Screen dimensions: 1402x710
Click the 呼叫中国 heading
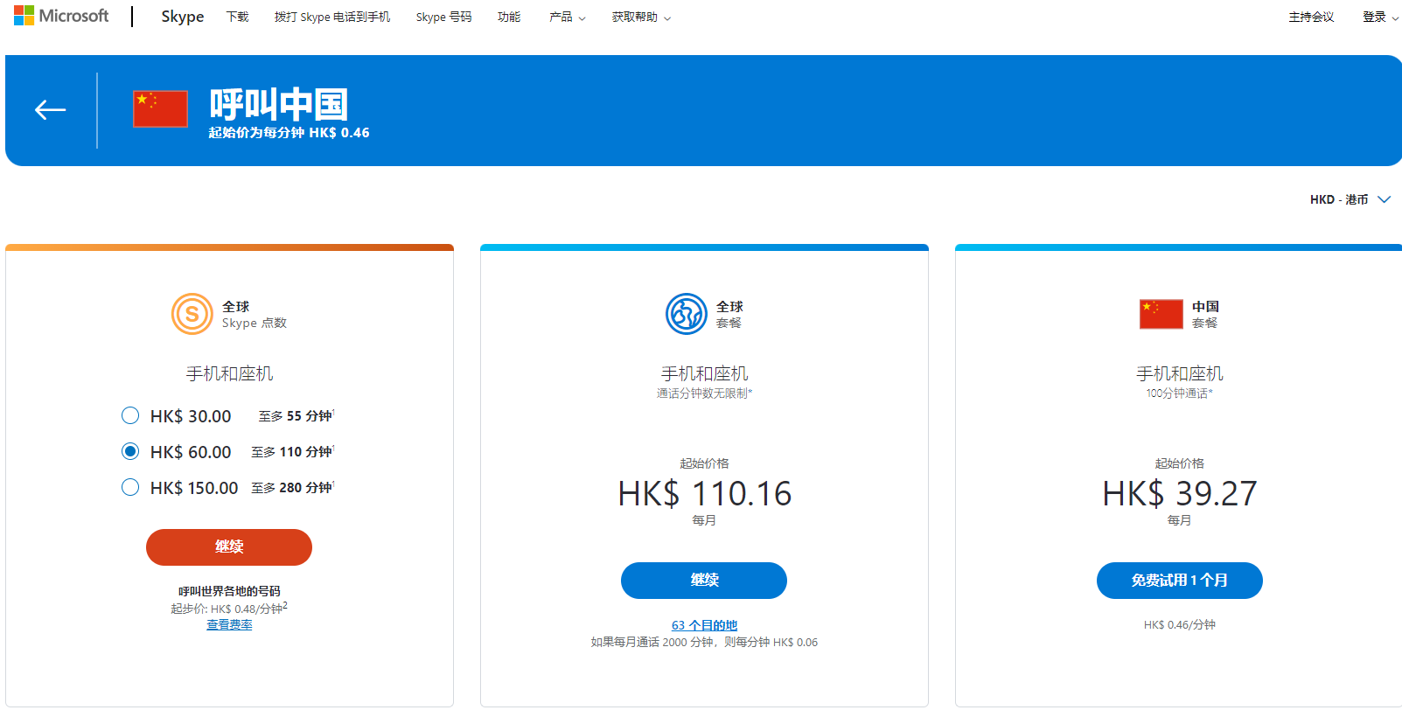(278, 105)
